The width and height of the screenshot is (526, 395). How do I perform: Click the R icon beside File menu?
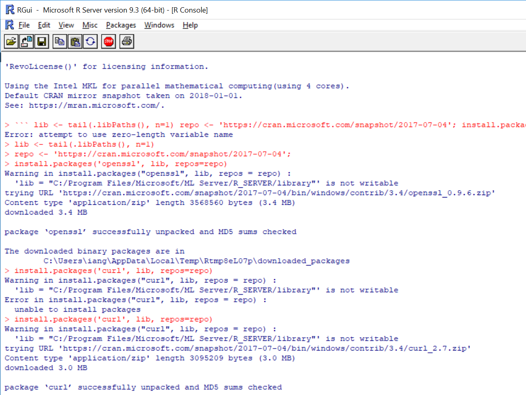(x=9, y=25)
